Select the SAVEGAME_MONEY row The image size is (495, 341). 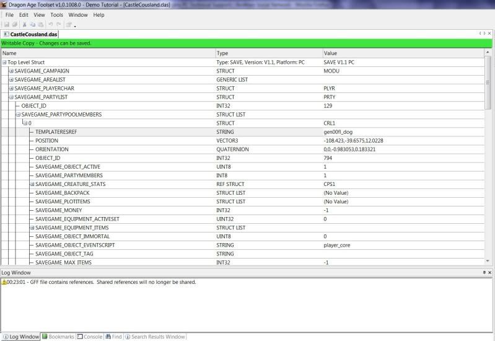pyautogui.click(x=242, y=210)
